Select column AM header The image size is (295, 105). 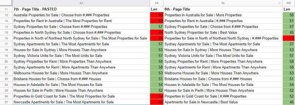pos(289,3)
